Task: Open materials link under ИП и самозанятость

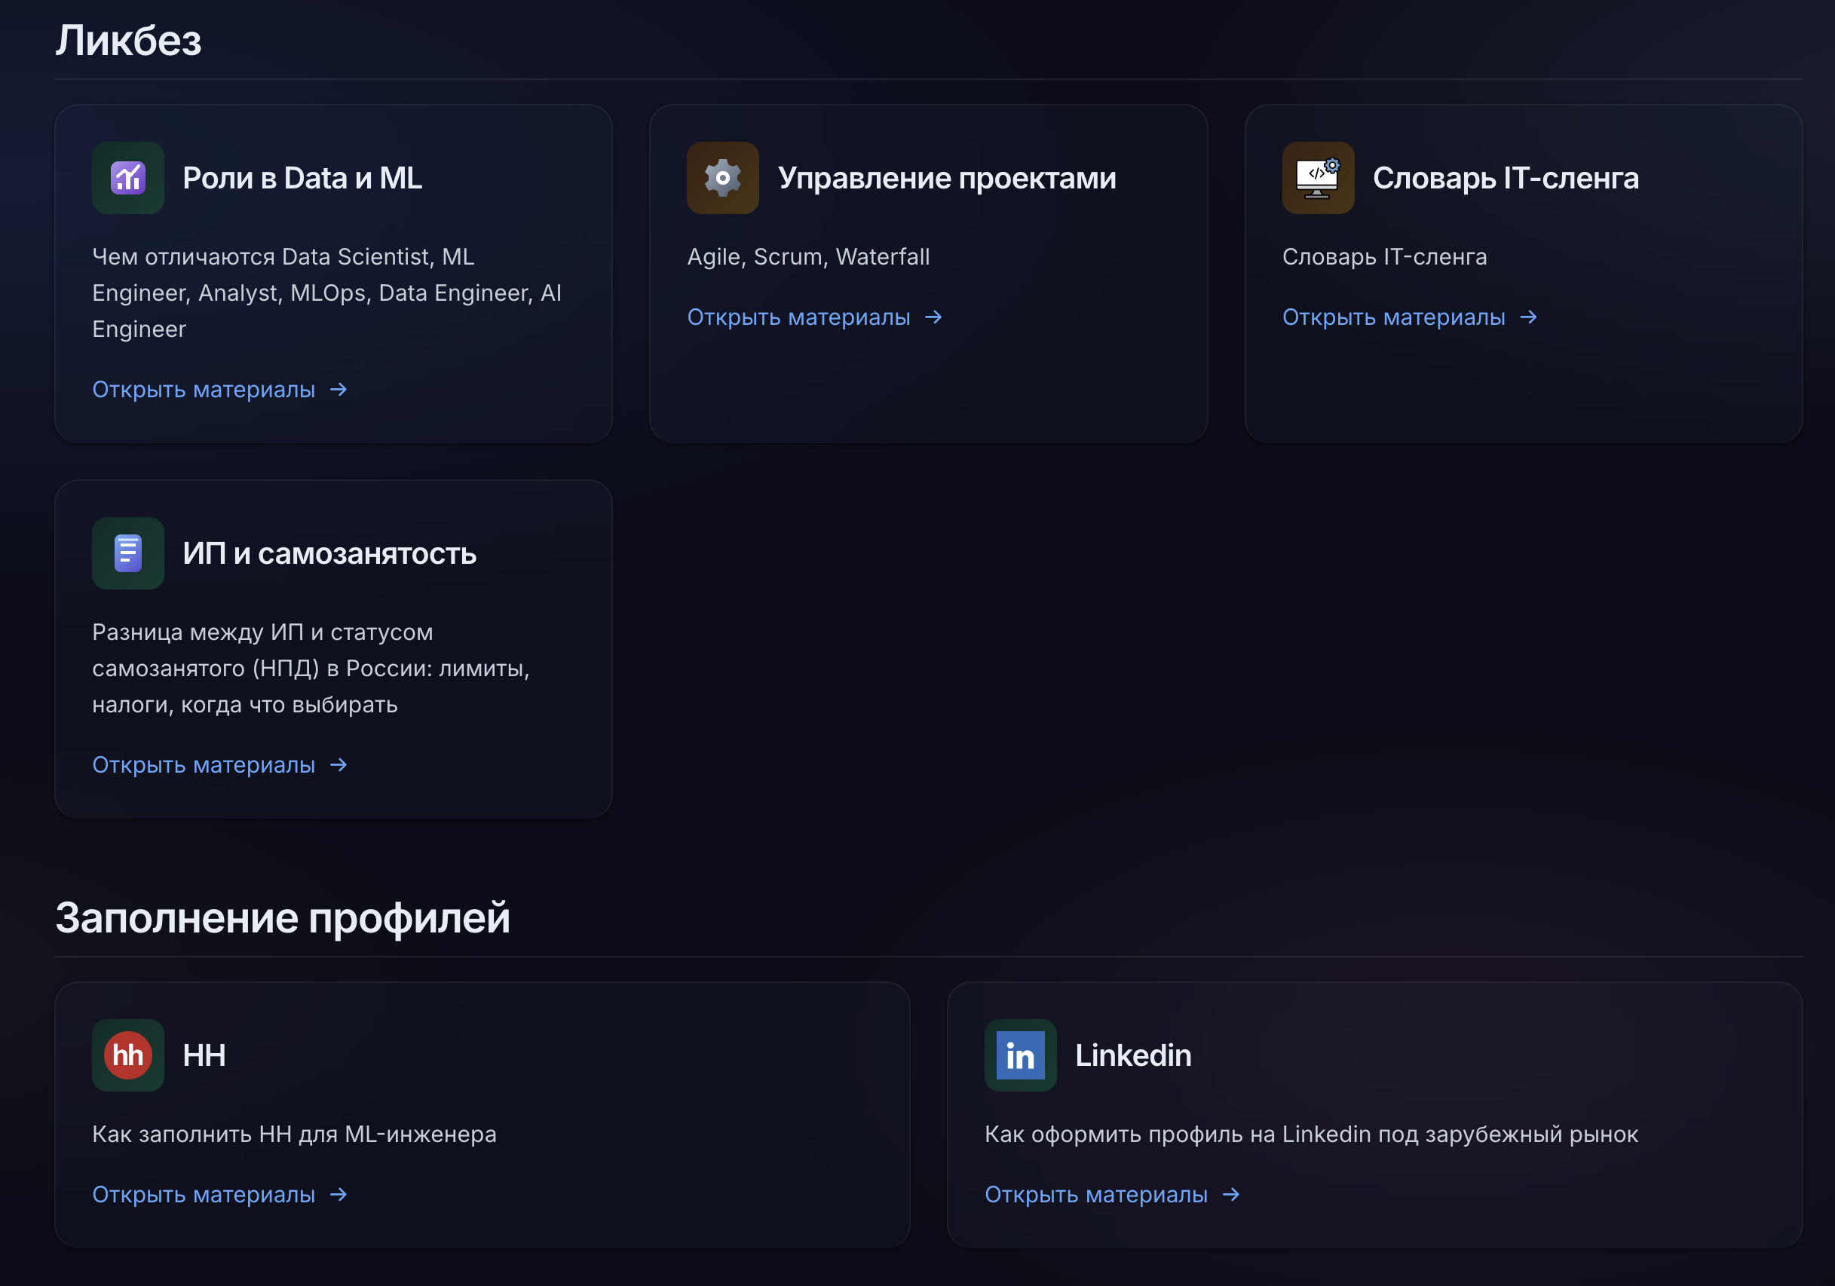Action: (220, 765)
